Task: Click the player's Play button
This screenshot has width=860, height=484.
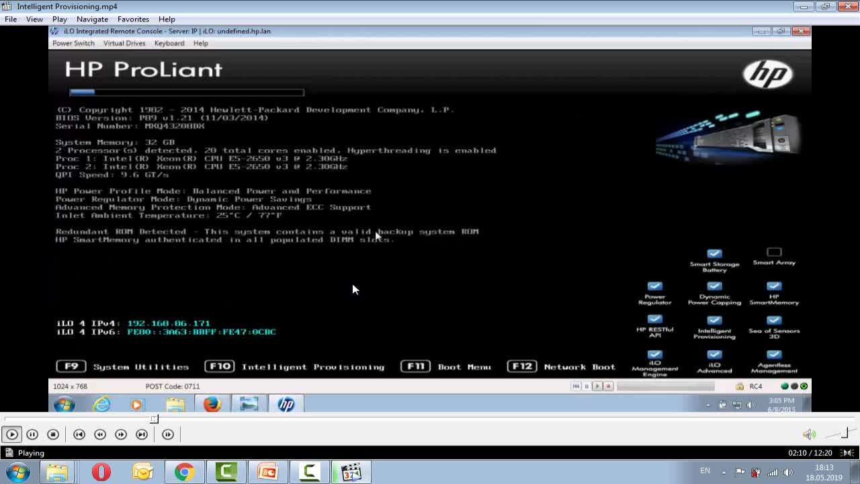Action: (11, 434)
